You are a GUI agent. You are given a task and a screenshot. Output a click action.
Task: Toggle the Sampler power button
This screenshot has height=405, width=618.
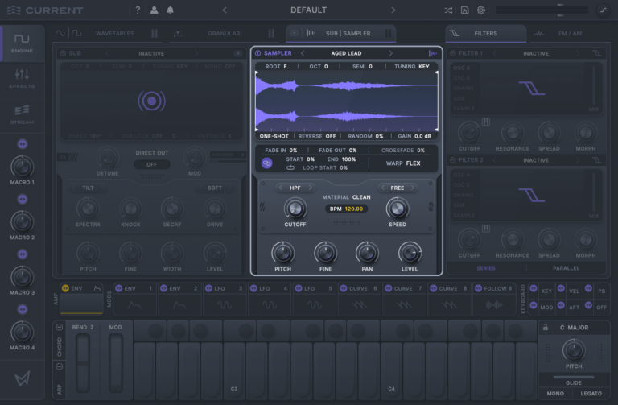pos(257,53)
